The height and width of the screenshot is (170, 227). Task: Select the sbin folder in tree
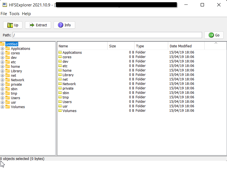14,89
